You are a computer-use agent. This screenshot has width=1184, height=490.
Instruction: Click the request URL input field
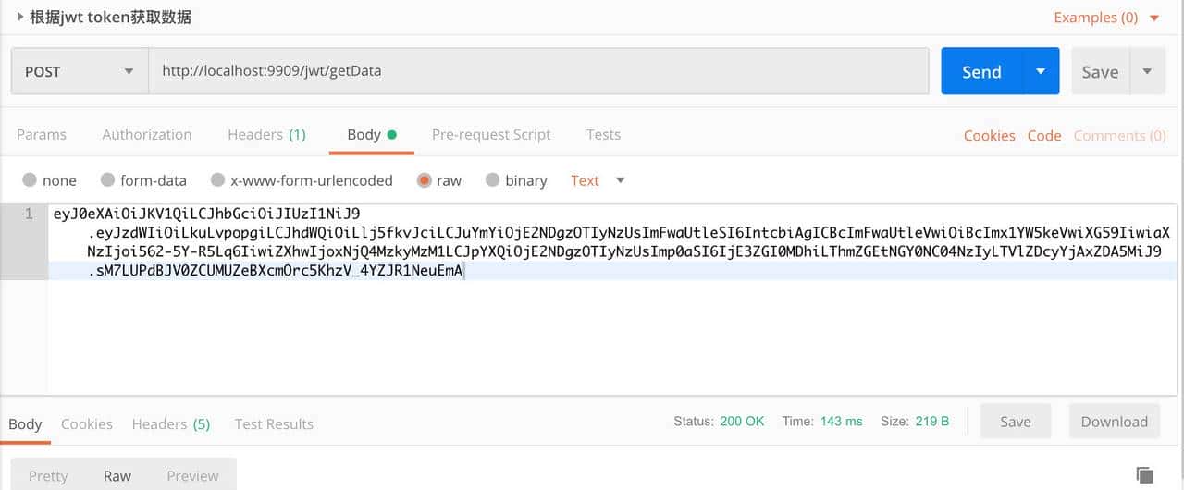pos(536,71)
